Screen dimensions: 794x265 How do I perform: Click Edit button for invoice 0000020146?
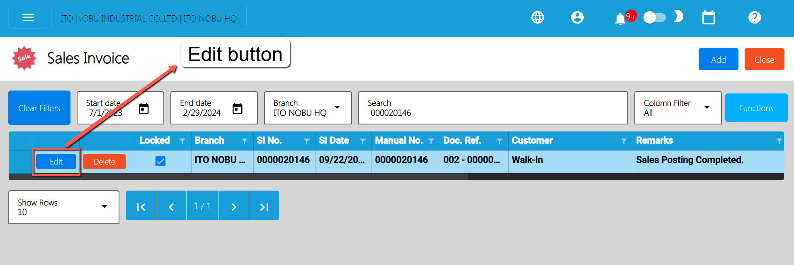56,162
